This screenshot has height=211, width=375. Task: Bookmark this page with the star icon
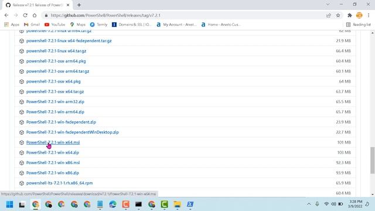pyautogui.click(x=338, y=15)
